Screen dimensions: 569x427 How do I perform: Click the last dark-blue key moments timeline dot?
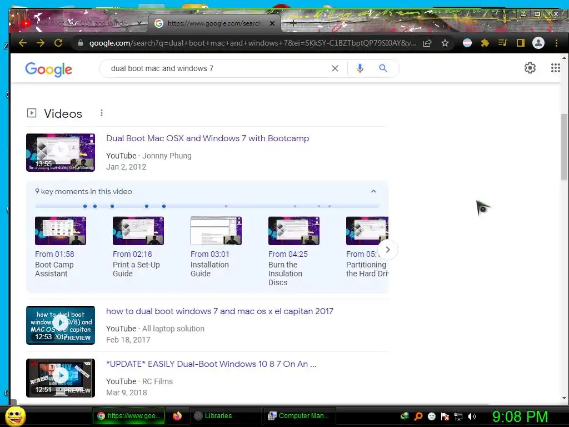point(164,206)
